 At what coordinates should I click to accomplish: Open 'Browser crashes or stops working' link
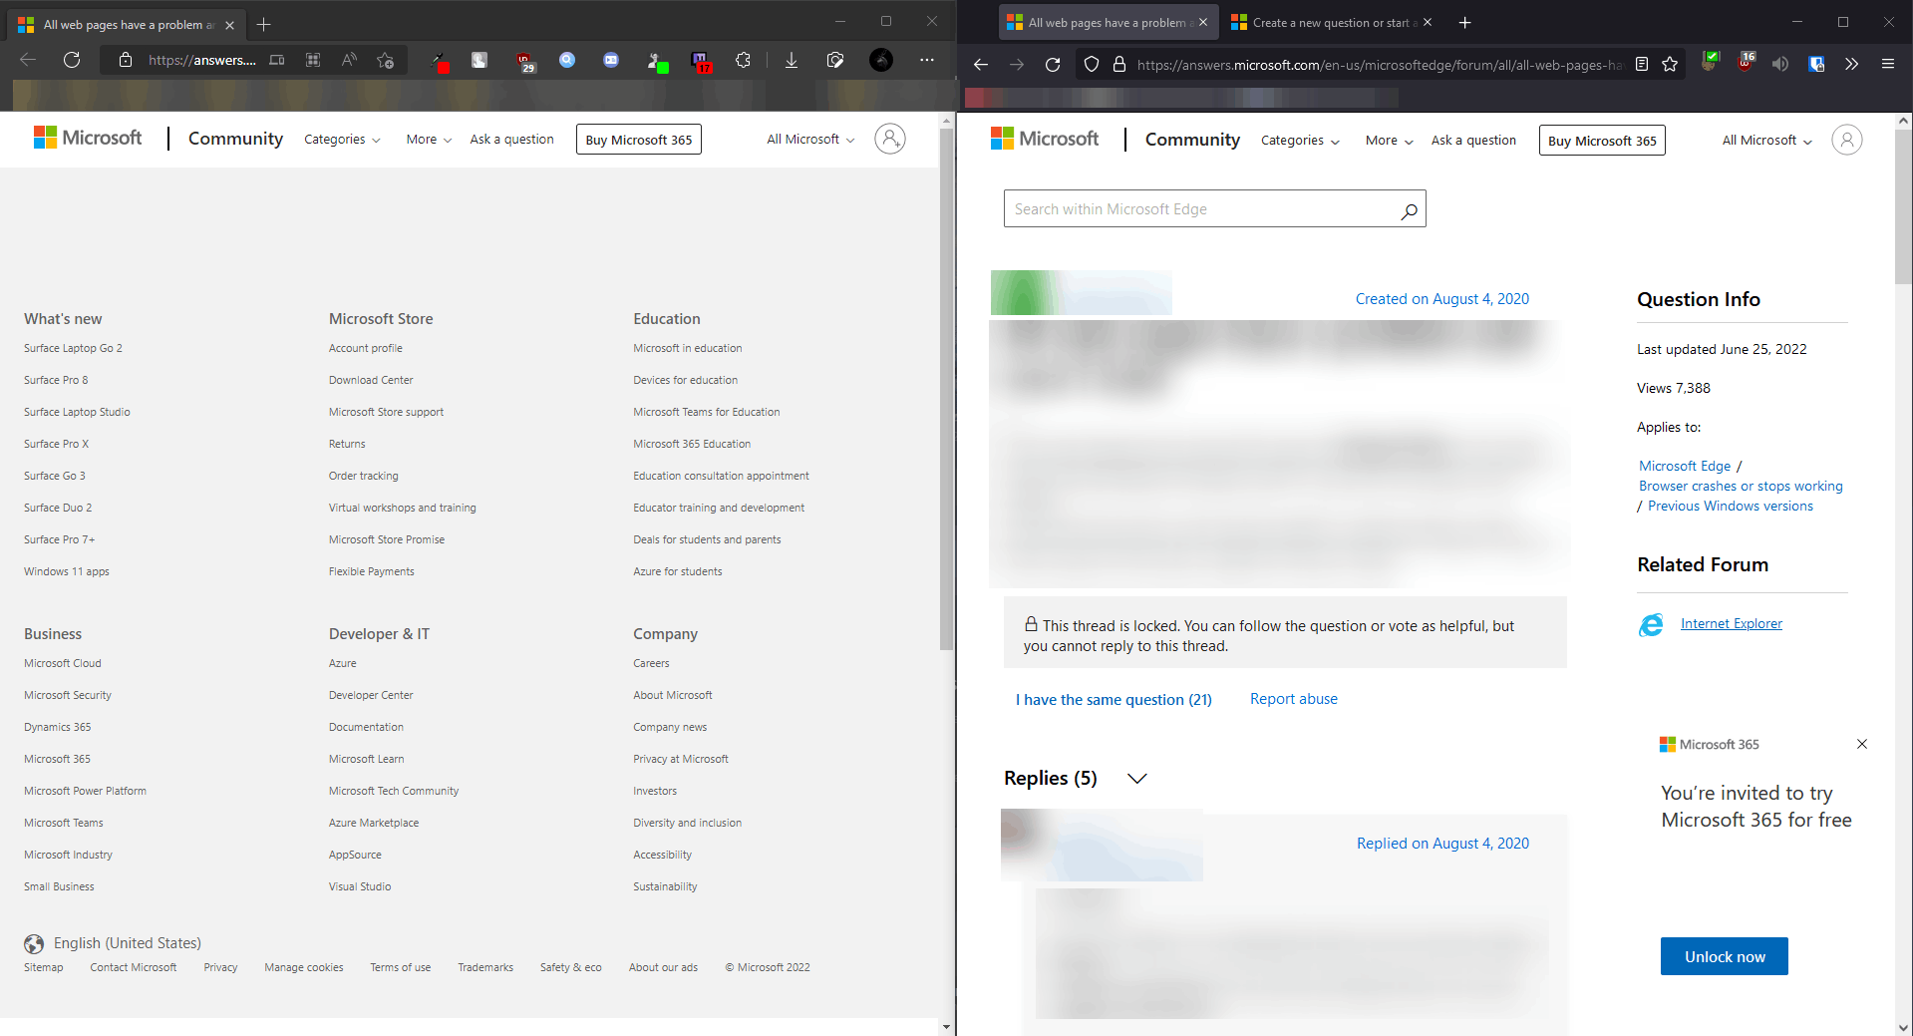1741,487
